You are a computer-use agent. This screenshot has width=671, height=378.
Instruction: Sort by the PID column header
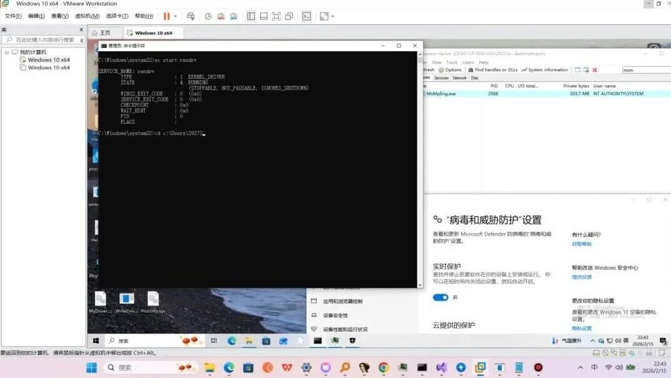pyautogui.click(x=494, y=86)
